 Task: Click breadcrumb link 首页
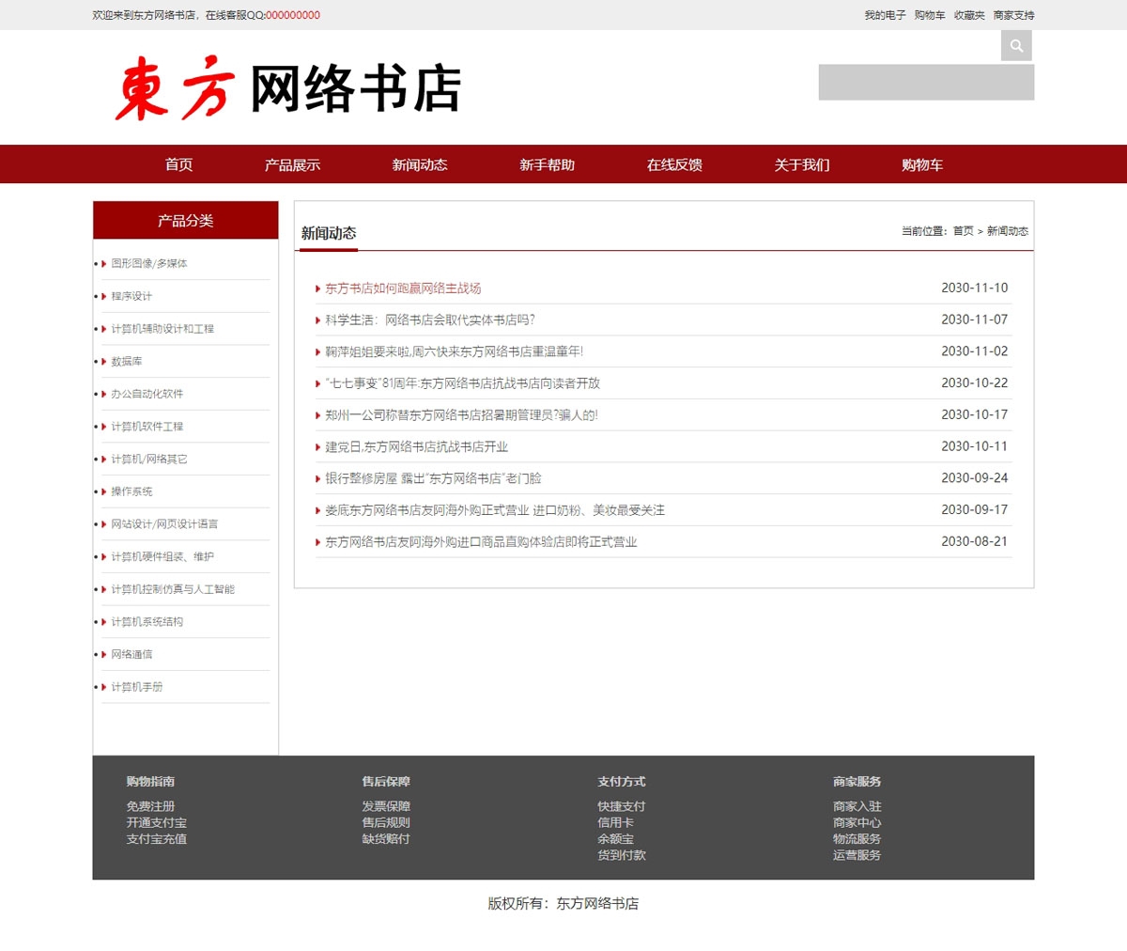coord(964,231)
